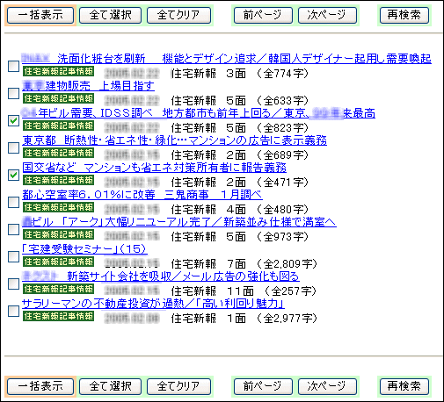Image resolution: width=444 pixels, height=402 pixels.
Task: Click the top 全て選択 button
Action: (x=110, y=15)
